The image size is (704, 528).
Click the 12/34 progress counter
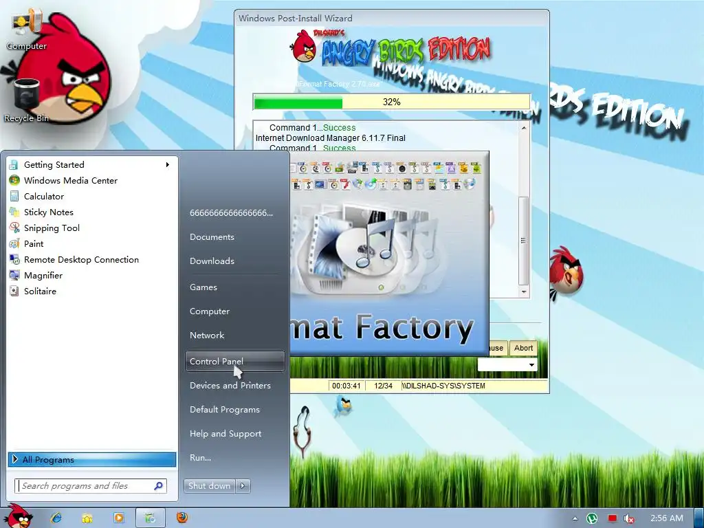(383, 386)
